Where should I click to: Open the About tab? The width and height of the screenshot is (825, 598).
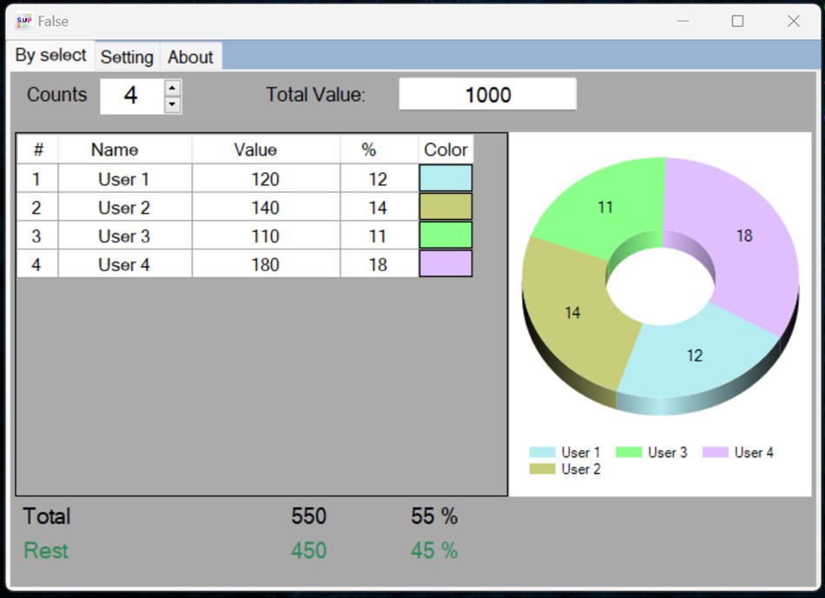pos(190,57)
